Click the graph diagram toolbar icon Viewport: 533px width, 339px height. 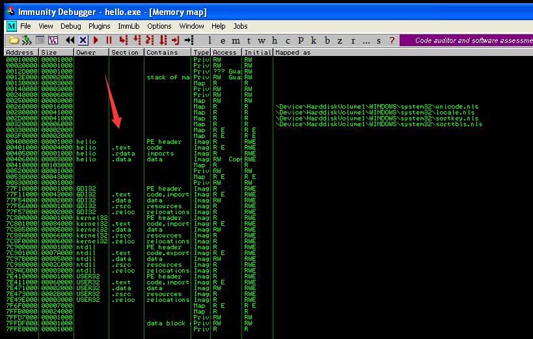[x=53, y=40]
